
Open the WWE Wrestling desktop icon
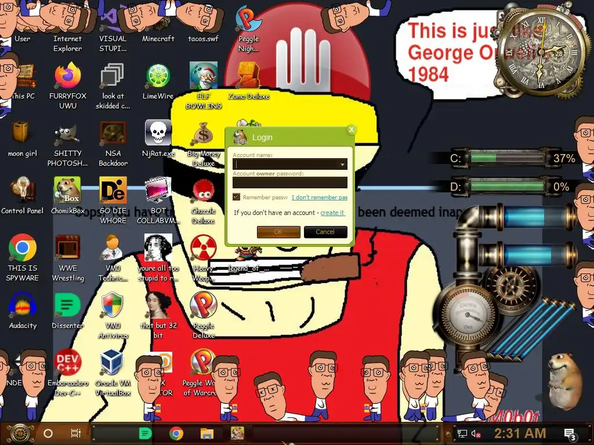coord(67,258)
